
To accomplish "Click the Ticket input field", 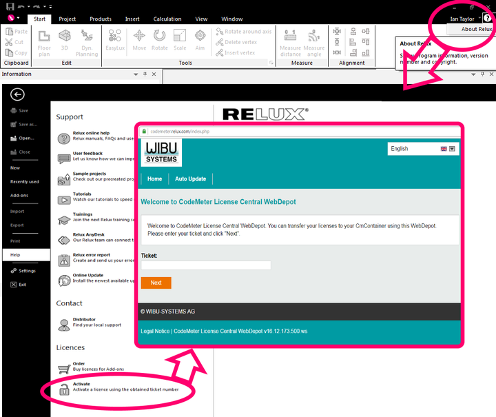I will click(205, 265).
